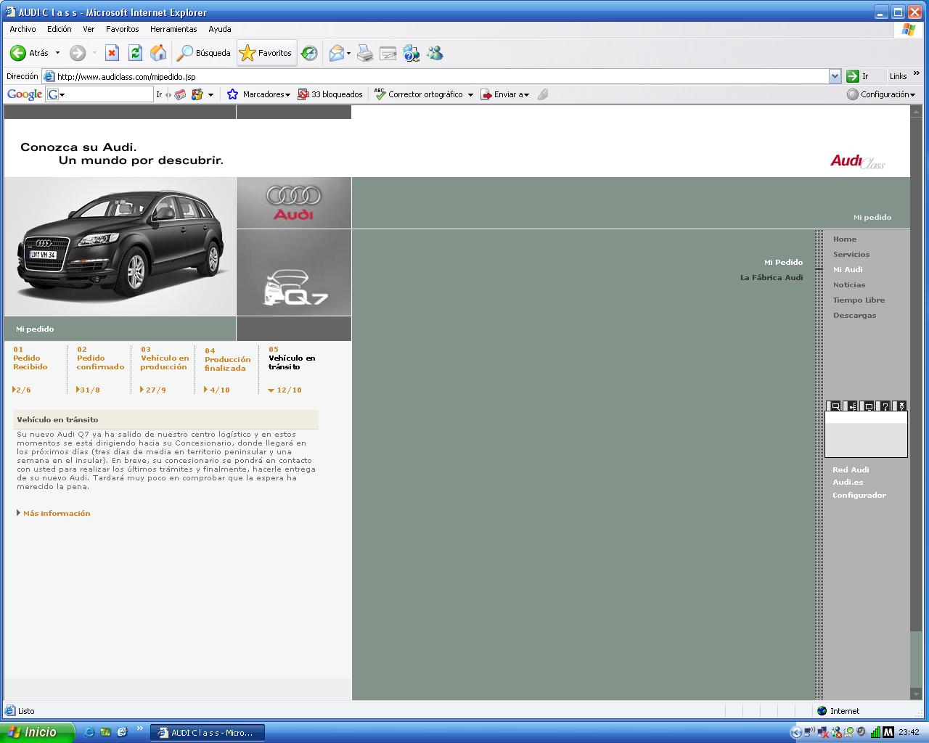Open the Ayuda menu

220,29
